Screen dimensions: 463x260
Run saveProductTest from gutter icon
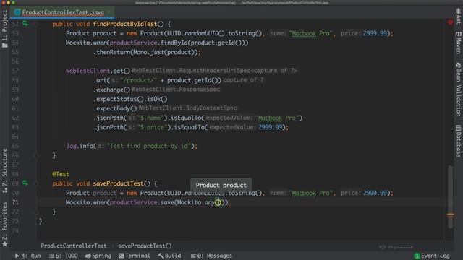(25, 183)
